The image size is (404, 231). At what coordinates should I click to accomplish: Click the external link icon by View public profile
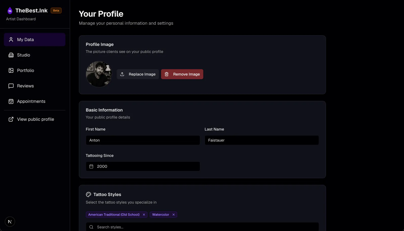[11, 119]
